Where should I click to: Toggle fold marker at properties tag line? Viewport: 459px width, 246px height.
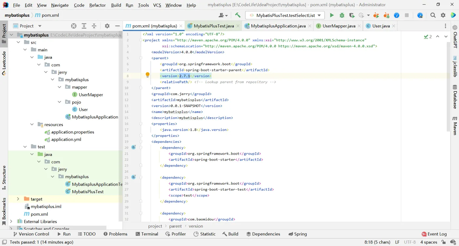[140, 124]
